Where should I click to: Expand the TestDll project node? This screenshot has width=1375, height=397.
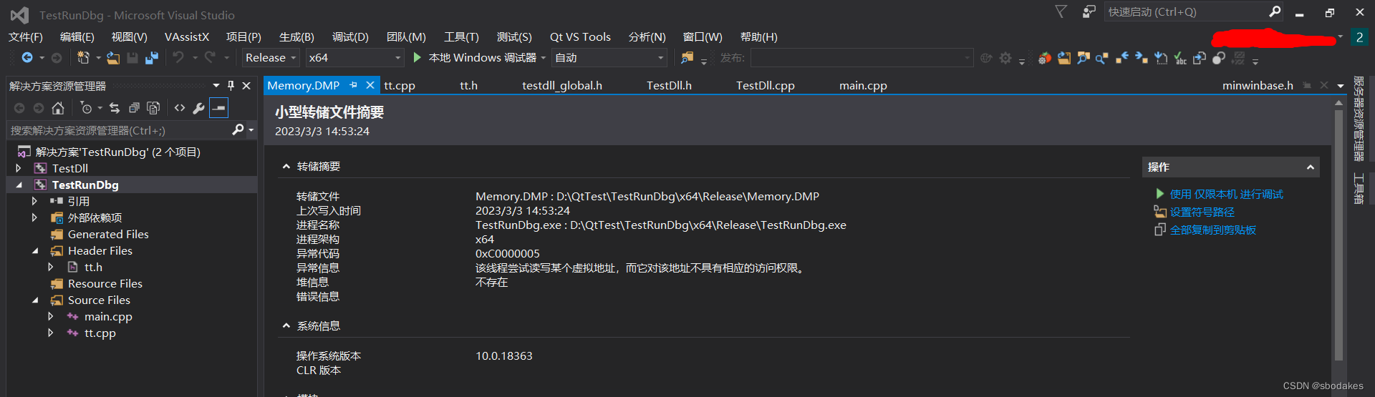click(19, 169)
